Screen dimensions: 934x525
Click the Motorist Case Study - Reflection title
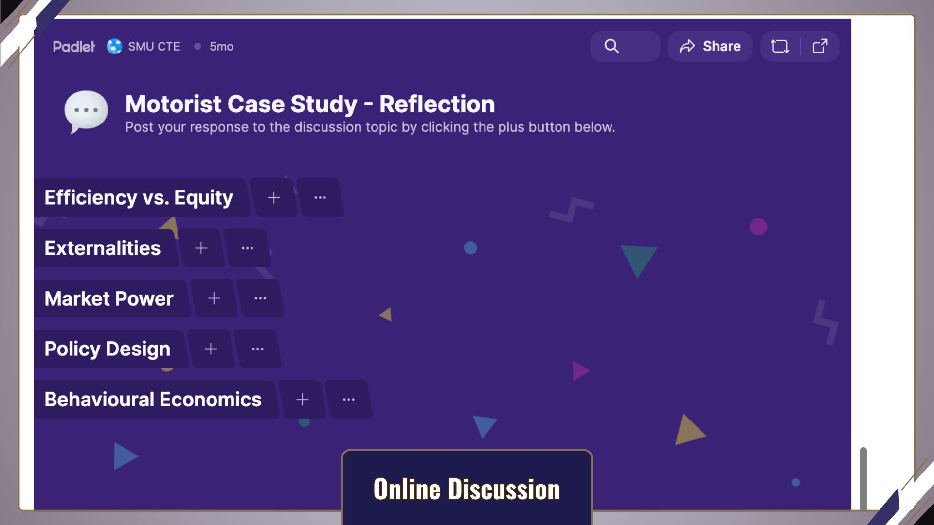pos(310,104)
